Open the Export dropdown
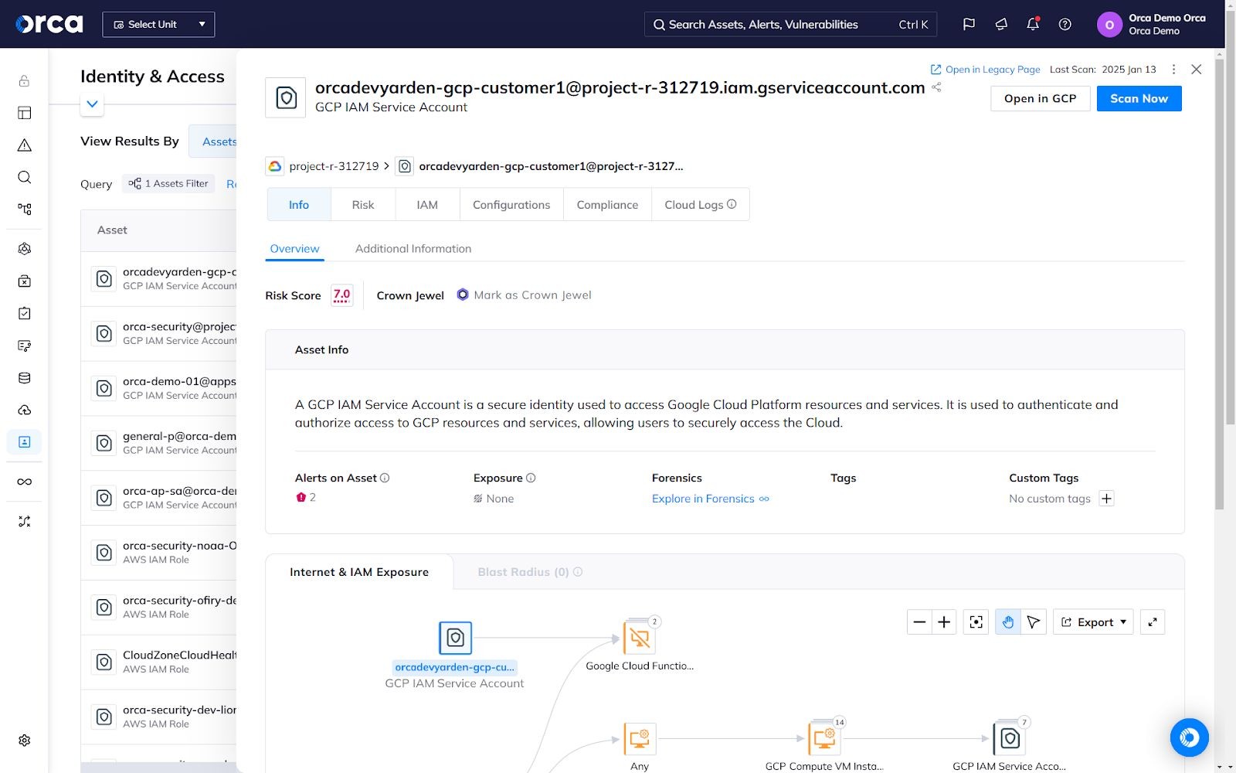 pos(1093,622)
